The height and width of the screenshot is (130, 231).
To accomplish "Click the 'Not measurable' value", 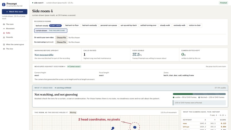I will pos(44,55).
